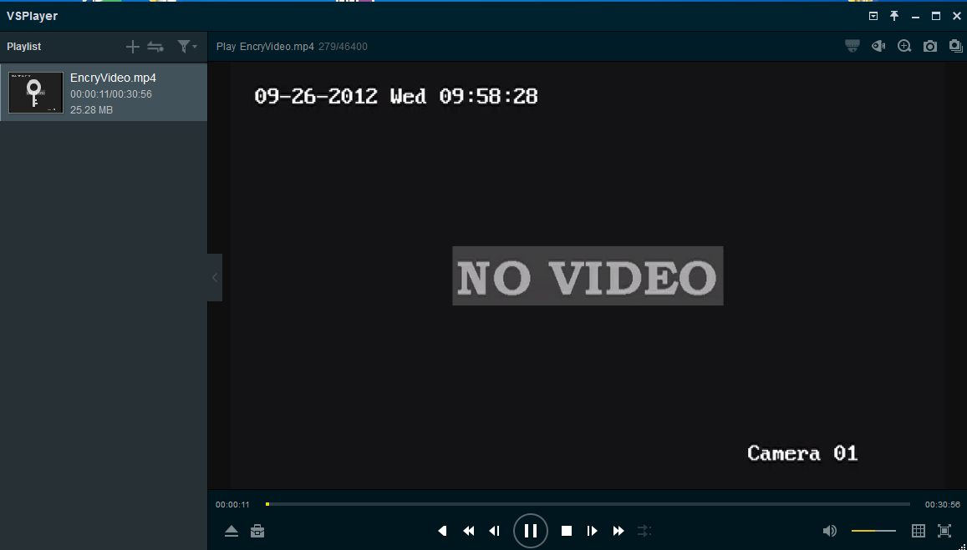This screenshot has height=550, width=967.
Task: Activate continuous snapshot capture
Action: [955, 46]
